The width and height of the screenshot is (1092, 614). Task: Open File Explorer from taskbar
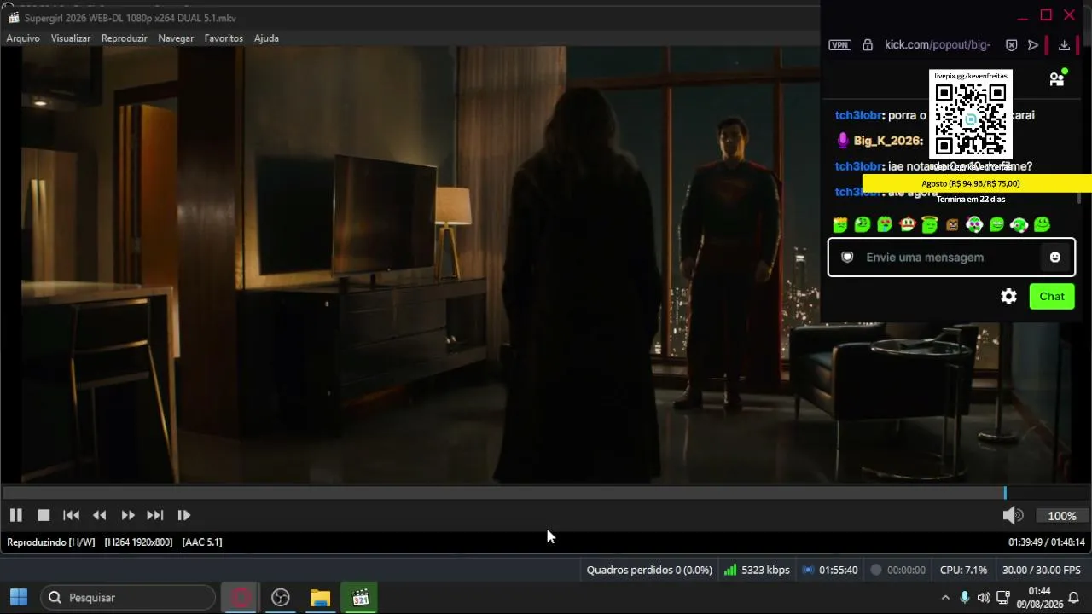click(320, 598)
